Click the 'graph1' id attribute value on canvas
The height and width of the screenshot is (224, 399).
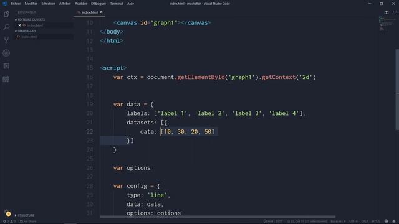tap(164, 22)
